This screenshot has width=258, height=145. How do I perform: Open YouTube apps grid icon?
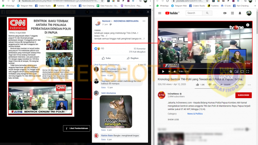(x=233, y=13)
